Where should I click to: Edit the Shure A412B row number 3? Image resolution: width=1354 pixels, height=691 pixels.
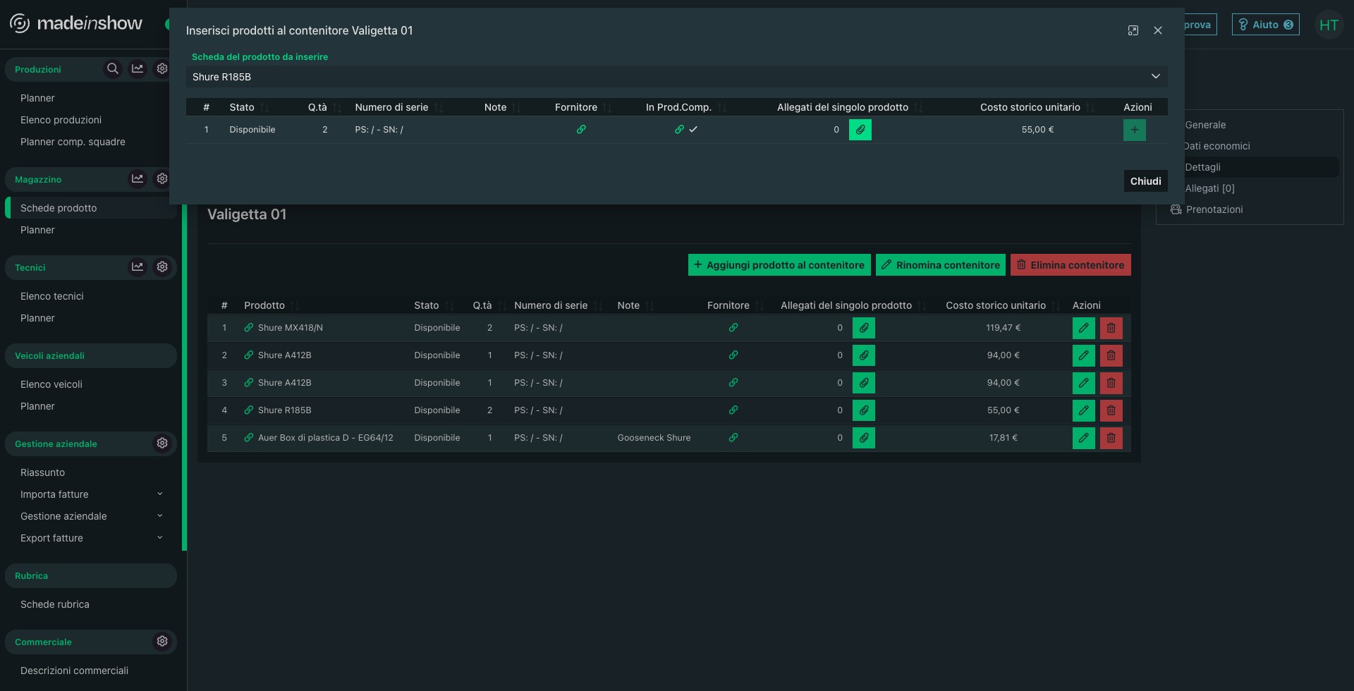1084,383
